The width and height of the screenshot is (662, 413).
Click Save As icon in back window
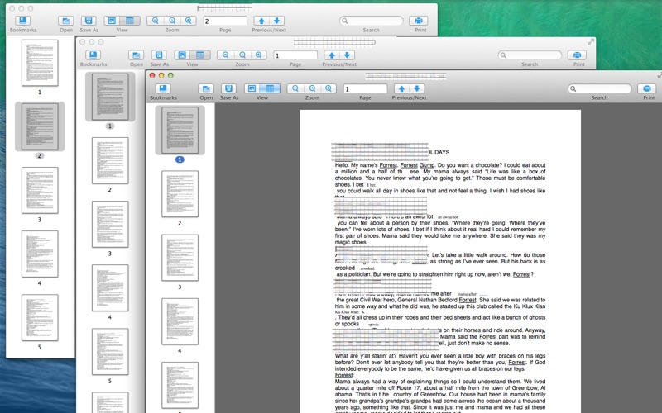pyautogui.click(x=89, y=21)
